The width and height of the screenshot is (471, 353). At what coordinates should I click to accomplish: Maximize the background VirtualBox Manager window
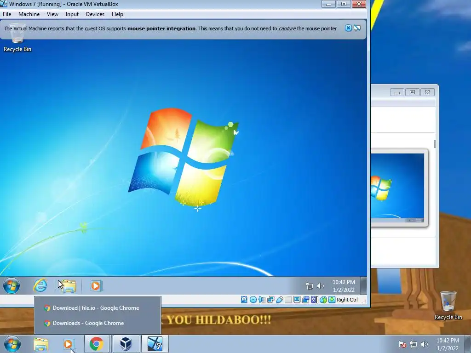(412, 92)
